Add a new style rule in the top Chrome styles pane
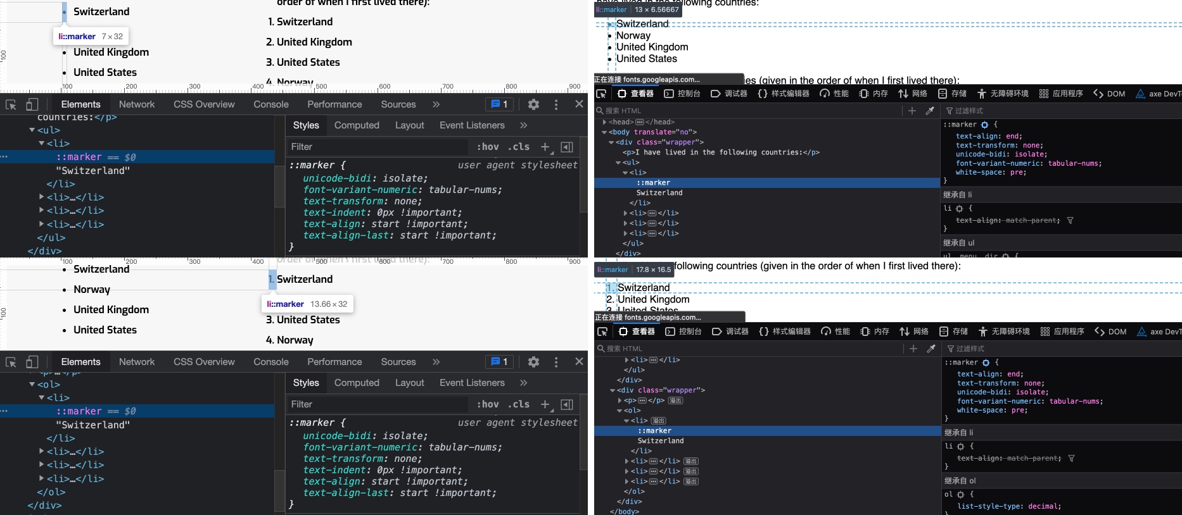The width and height of the screenshot is (1182, 515). [545, 147]
